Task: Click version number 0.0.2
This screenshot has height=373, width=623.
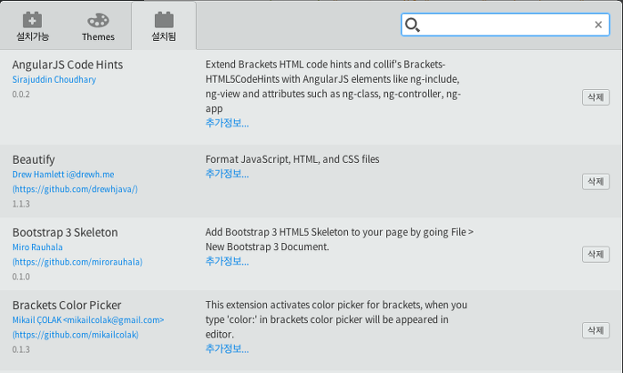Action: click(20, 94)
